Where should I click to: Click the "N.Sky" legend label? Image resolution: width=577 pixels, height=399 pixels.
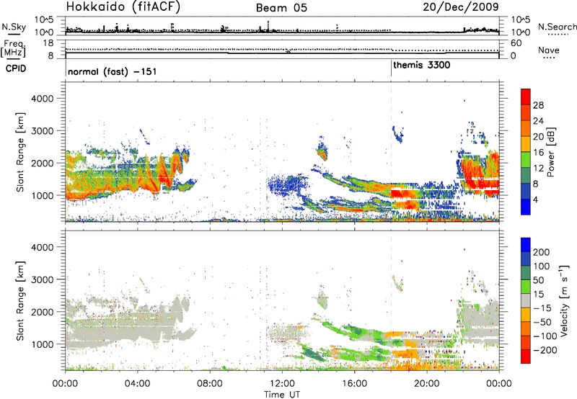14,27
